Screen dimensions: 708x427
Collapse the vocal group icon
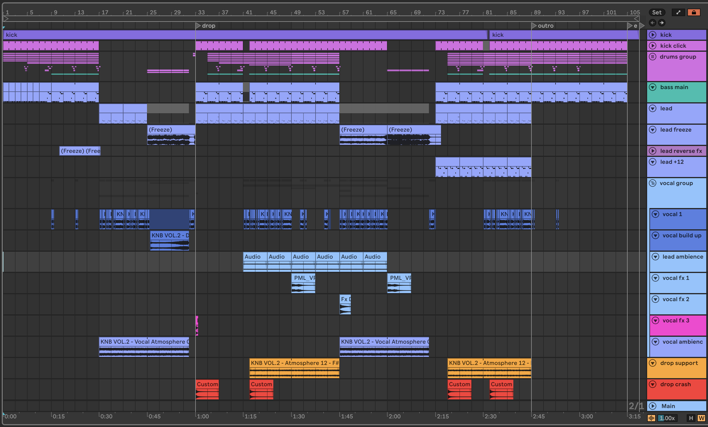653,183
